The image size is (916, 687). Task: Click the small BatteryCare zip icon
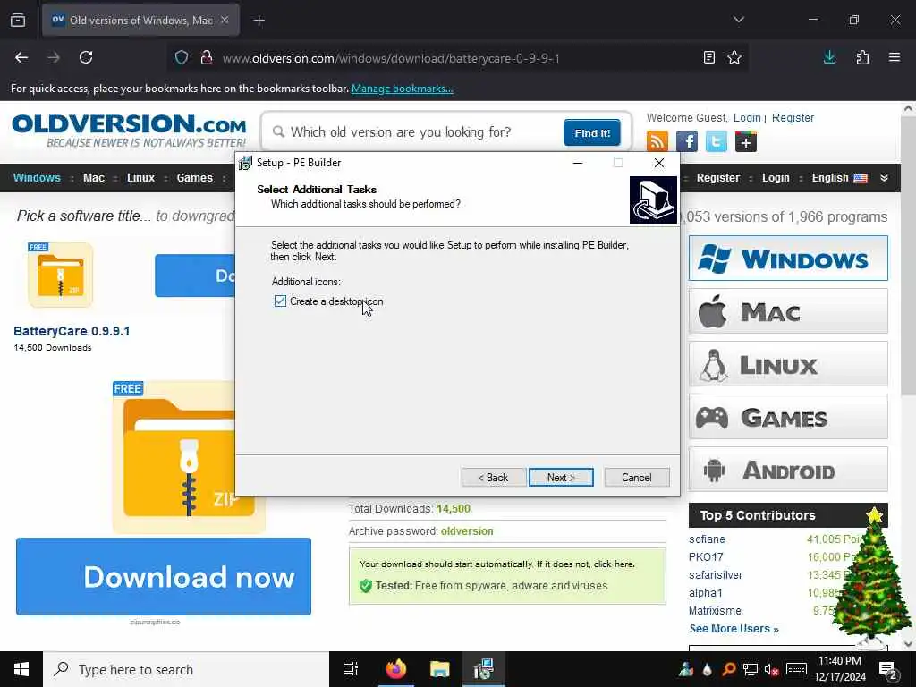click(60, 275)
